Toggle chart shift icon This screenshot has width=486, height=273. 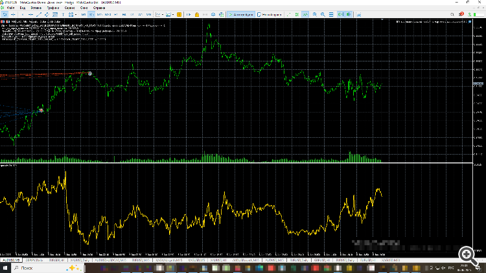pyautogui.click(x=349, y=14)
